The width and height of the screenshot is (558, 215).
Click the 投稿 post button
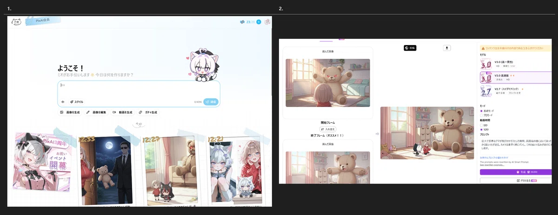(411, 48)
